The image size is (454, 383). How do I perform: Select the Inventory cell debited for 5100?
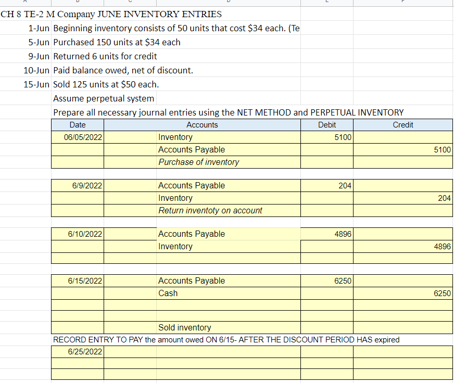click(202, 137)
